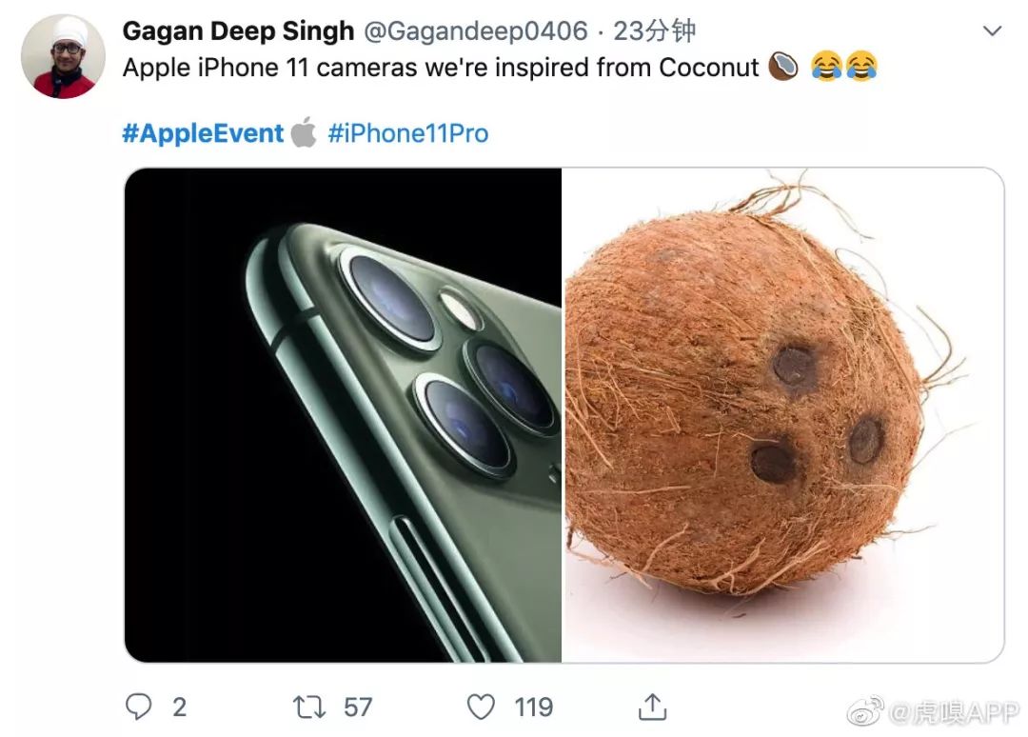The image size is (1028, 737).
Task: Click the like count 119
Action: point(533,707)
